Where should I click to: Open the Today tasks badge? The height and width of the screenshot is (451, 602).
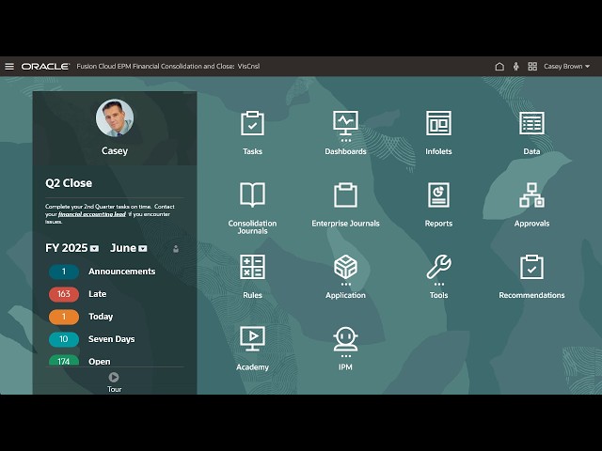point(64,317)
